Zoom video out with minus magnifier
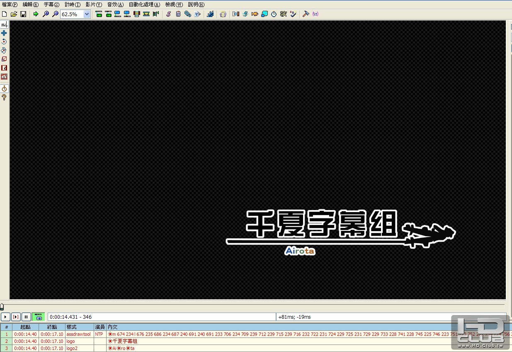This screenshot has height=352, width=512. 55,14
